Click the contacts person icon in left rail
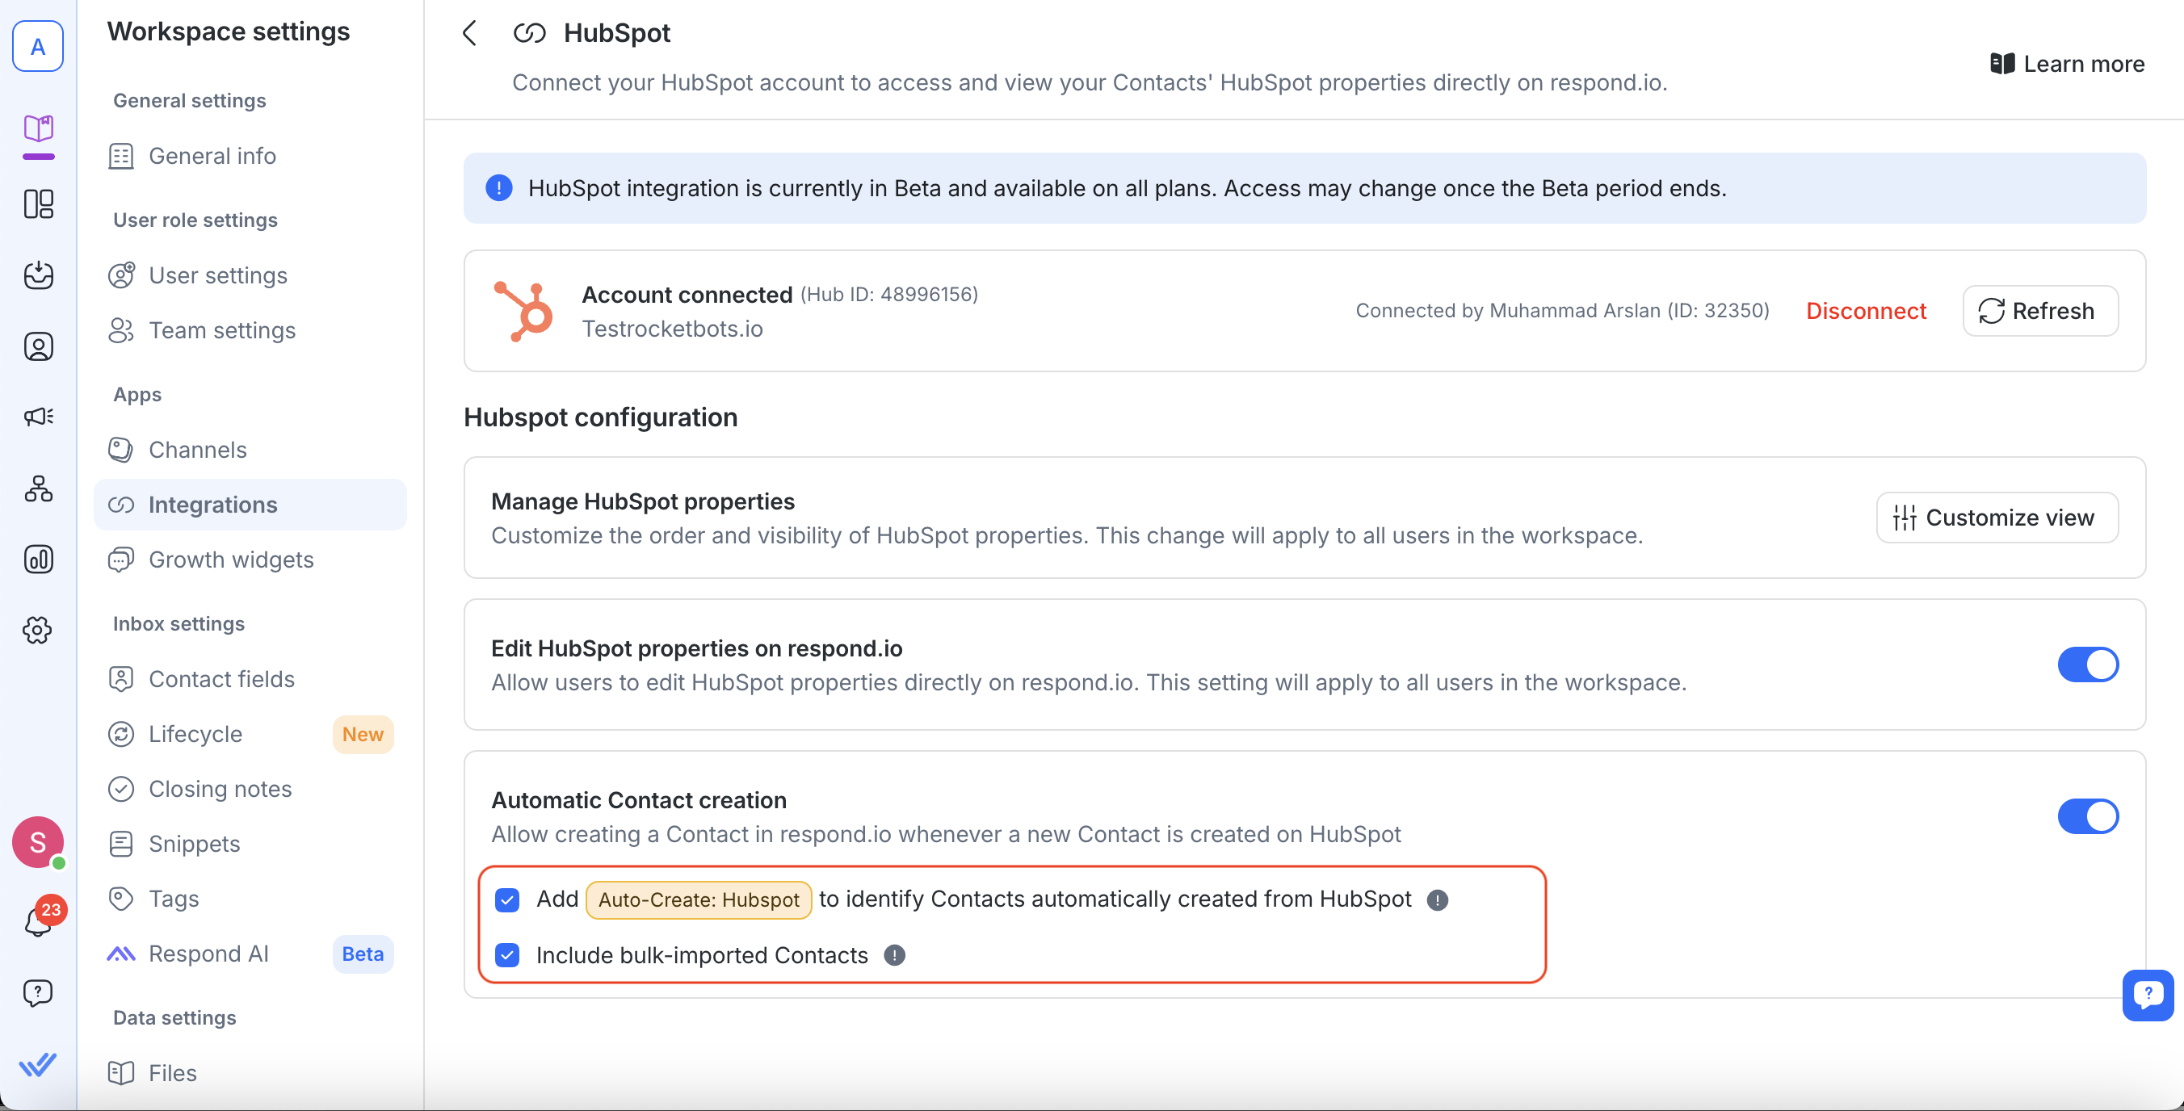Screen dimensions: 2184x1111 click(x=38, y=346)
